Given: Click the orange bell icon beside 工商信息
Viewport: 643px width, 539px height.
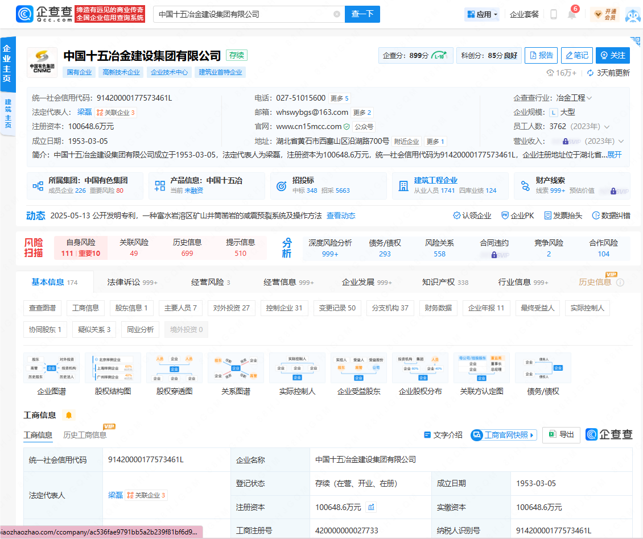Looking at the screenshot, I should (69, 415).
